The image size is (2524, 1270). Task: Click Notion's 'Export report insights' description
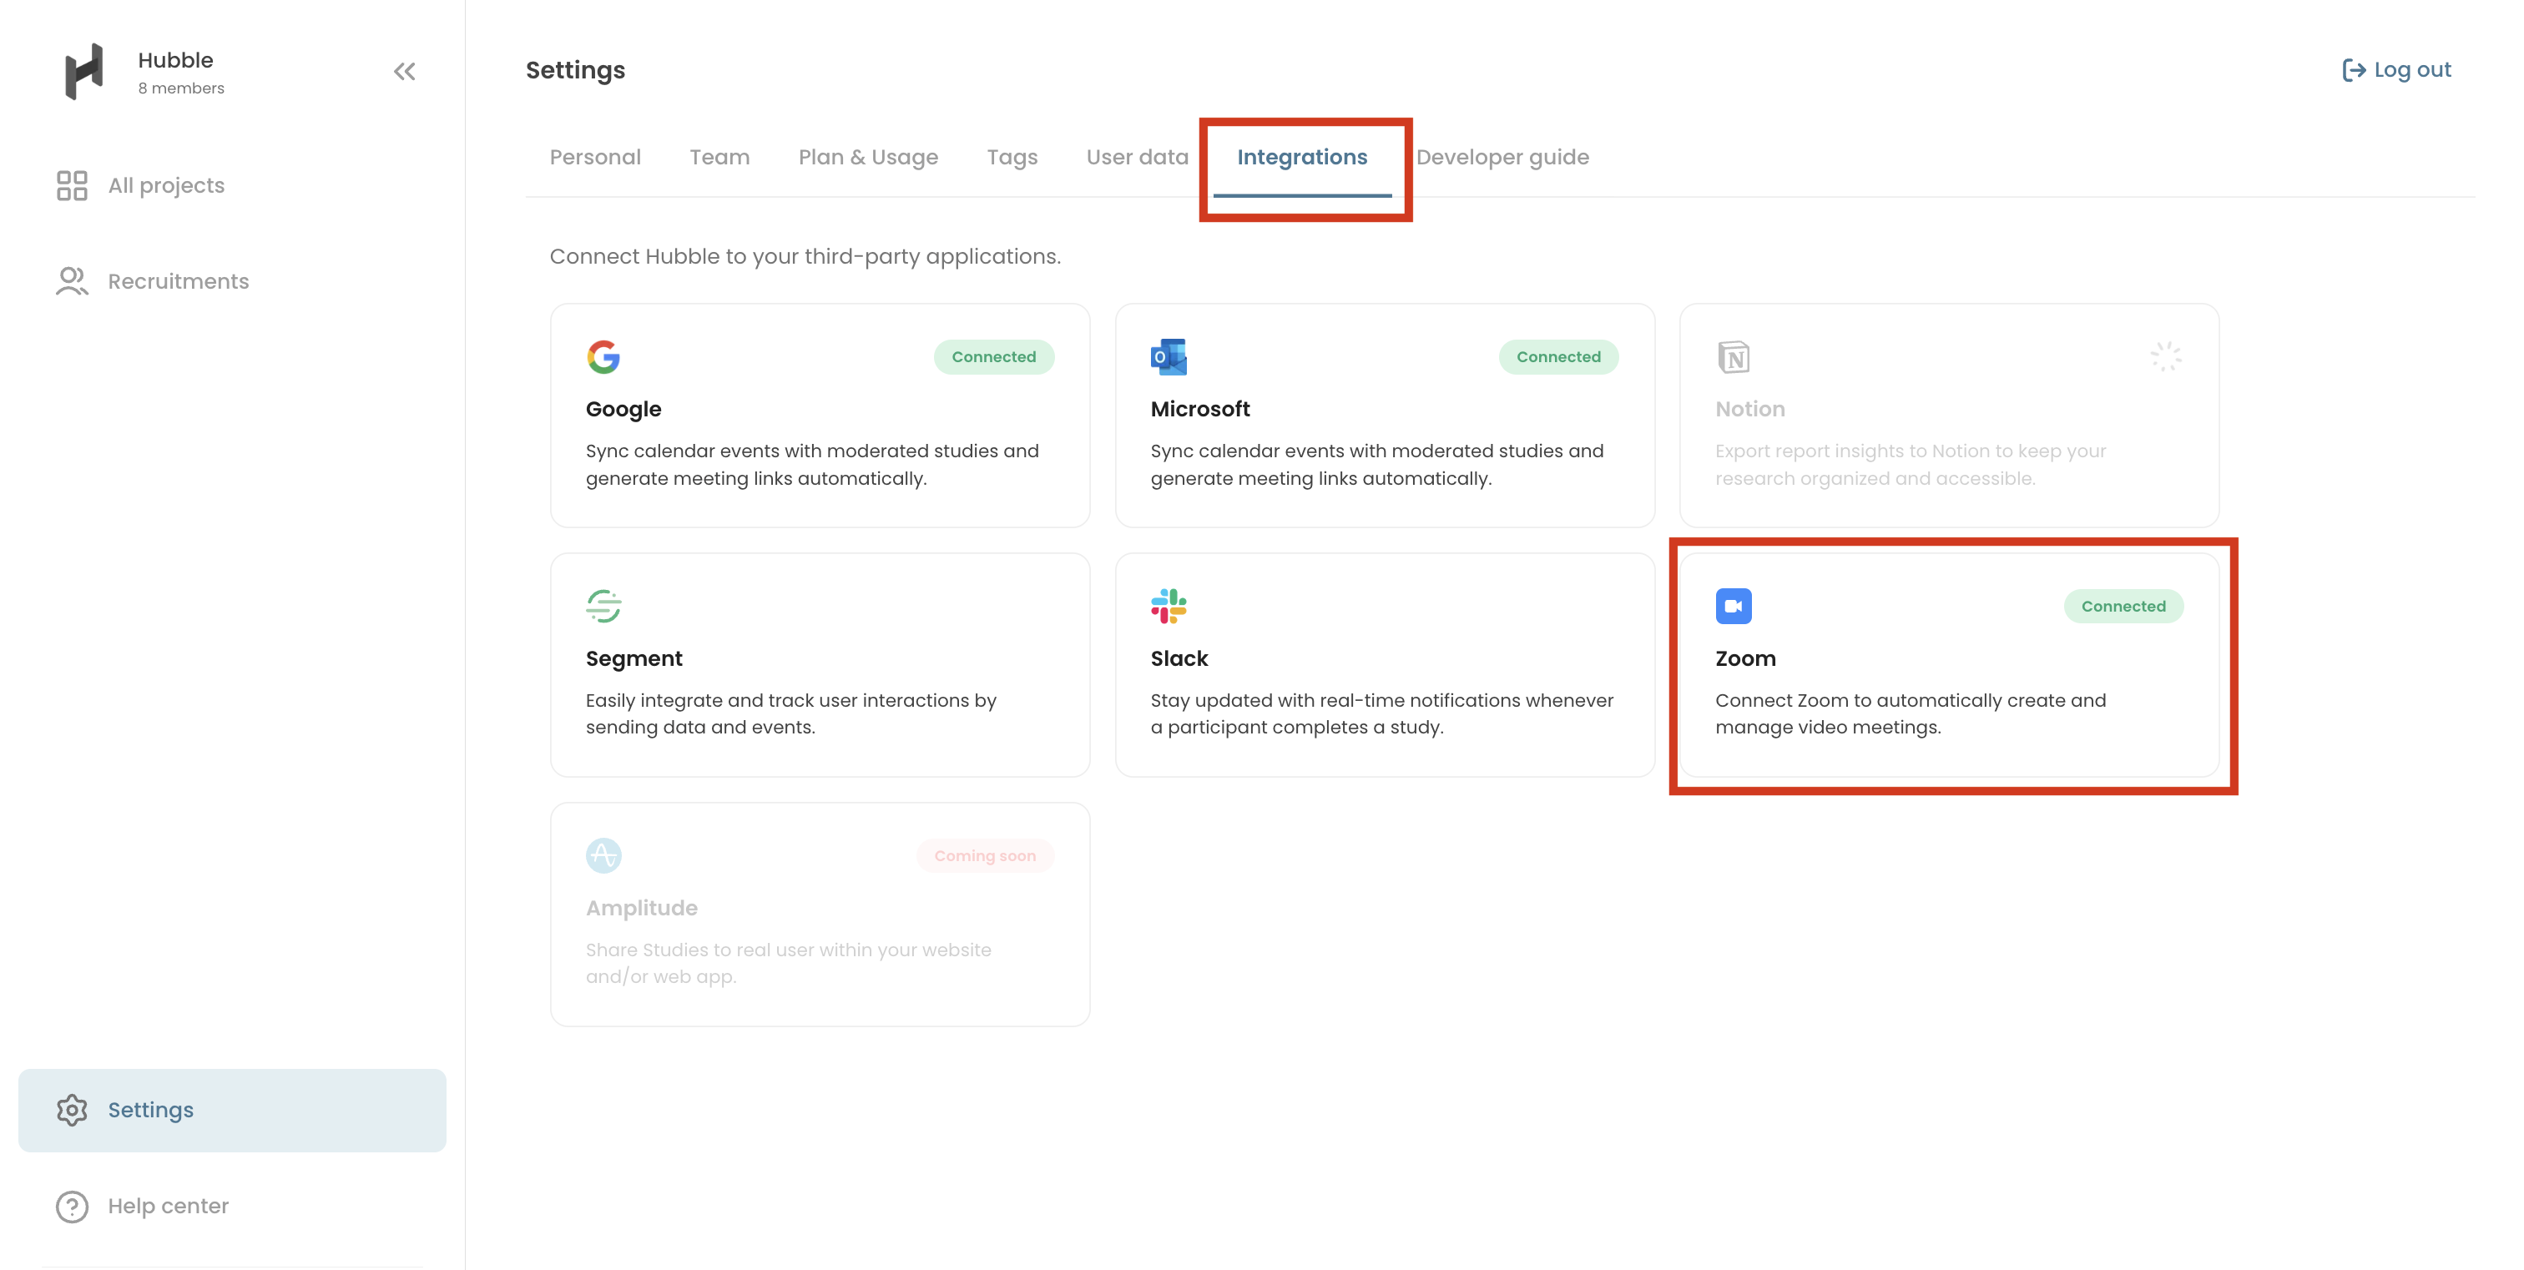click(1910, 464)
